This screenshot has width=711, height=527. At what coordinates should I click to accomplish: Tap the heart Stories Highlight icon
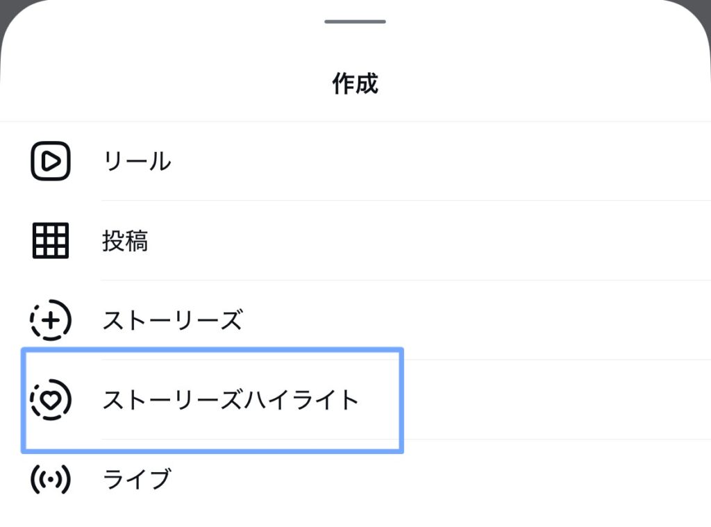[51, 400]
